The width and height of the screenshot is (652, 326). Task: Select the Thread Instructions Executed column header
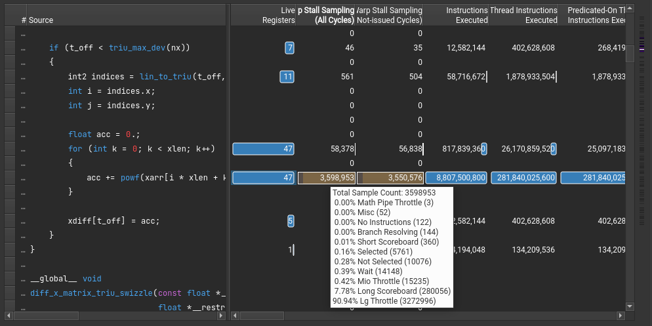(523, 15)
